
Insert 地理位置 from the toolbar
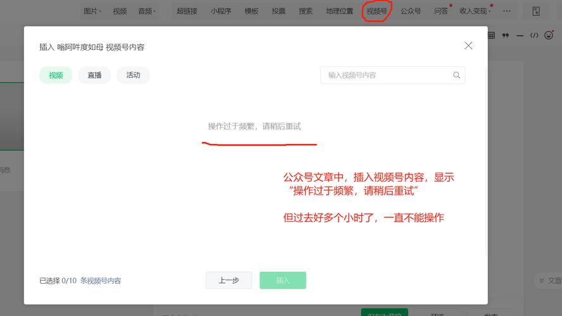(x=339, y=11)
